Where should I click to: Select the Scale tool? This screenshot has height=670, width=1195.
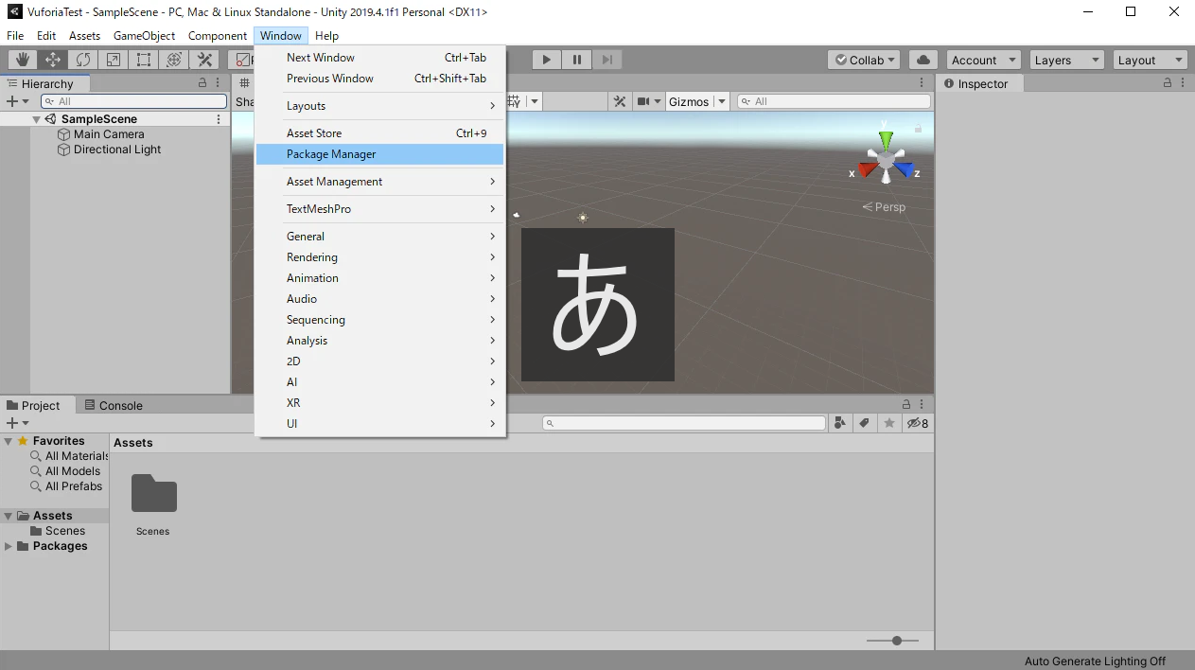click(x=114, y=60)
